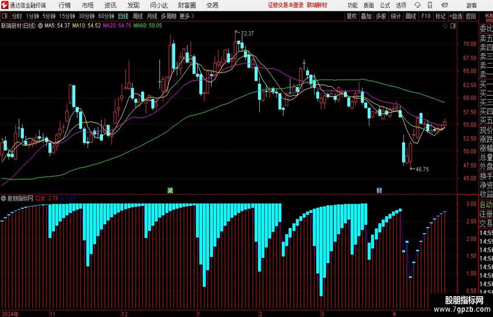Click the green 减 marker on chart
The image size is (493, 317).
(x=170, y=190)
